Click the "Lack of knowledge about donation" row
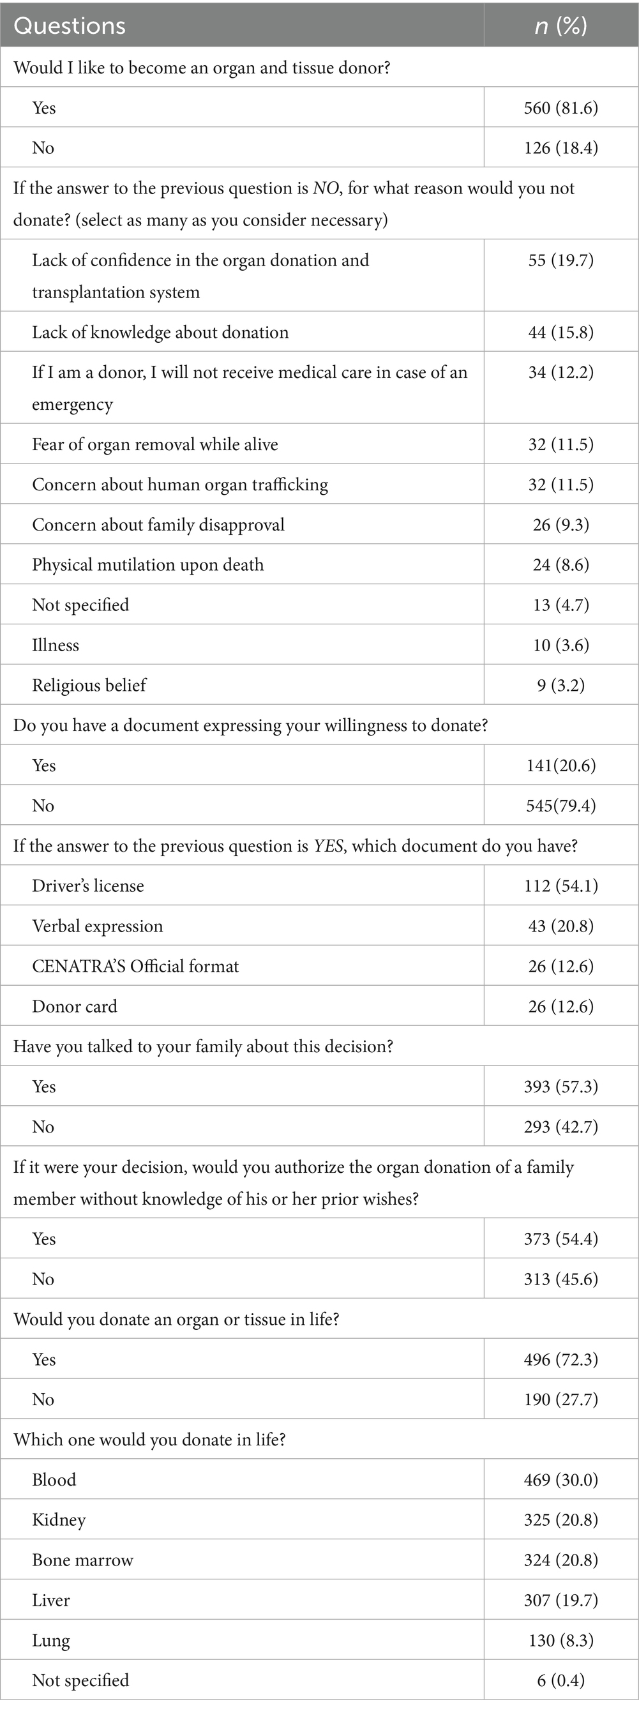The height and width of the screenshot is (1711, 639). pyautogui.click(x=160, y=332)
